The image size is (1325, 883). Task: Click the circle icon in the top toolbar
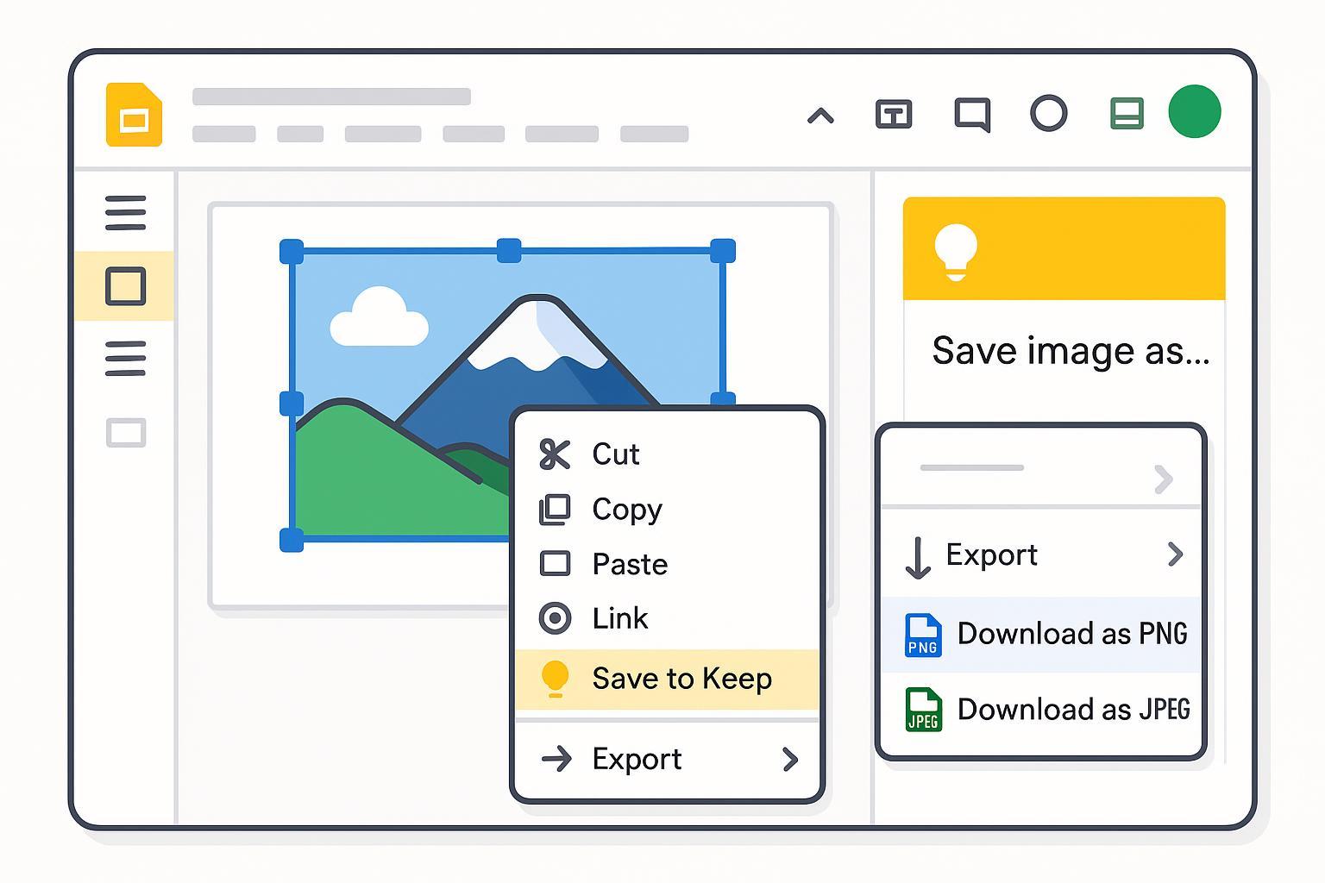(x=1048, y=114)
